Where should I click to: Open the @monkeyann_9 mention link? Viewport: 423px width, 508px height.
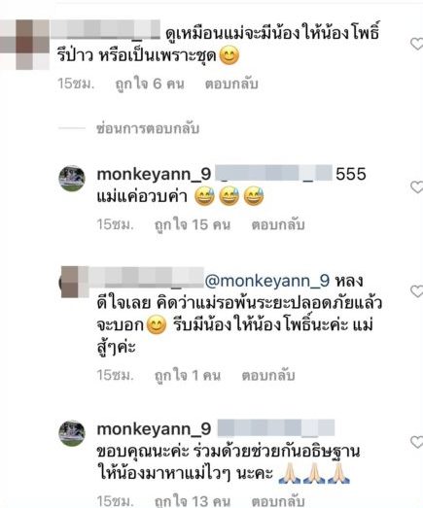267,281
